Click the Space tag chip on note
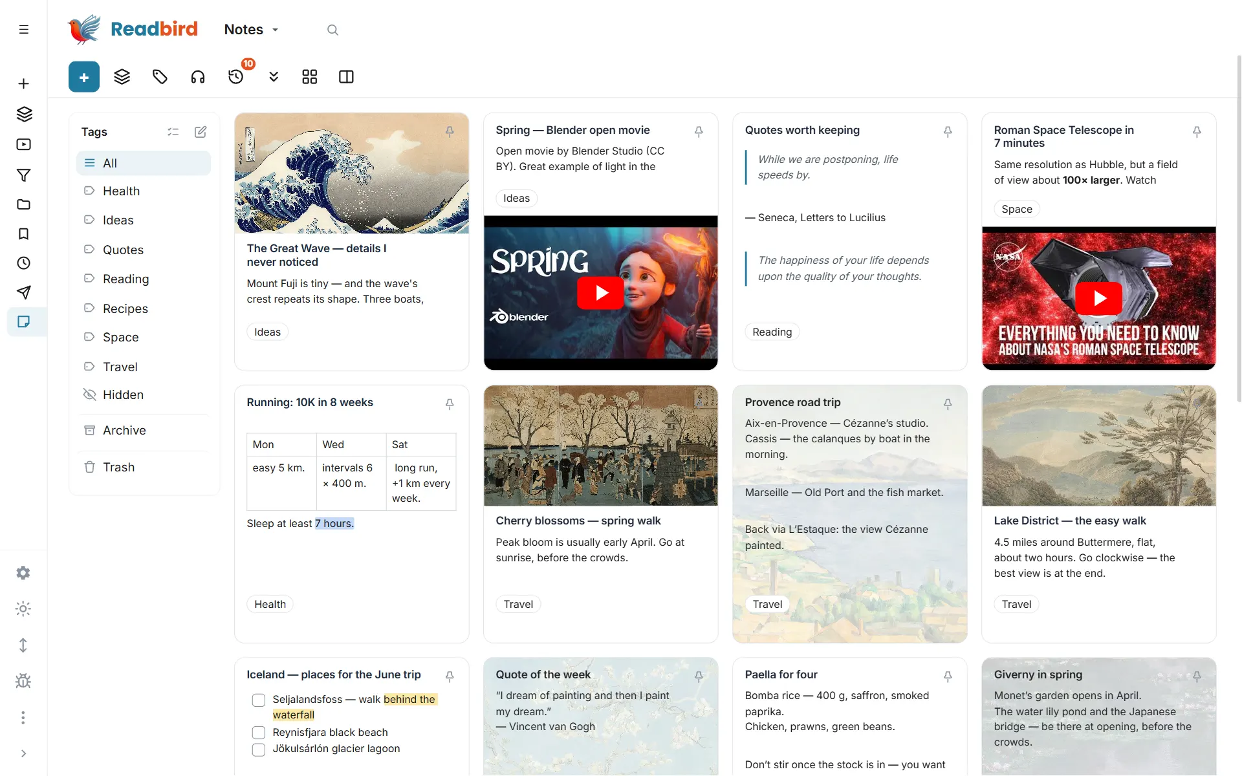 [x=1017, y=210]
